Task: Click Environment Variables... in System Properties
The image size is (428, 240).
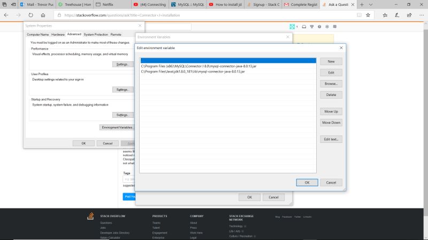Action: click(117, 127)
